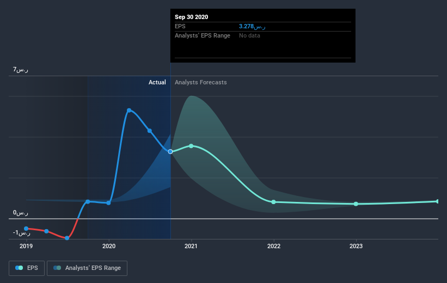The width and height of the screenshot is (447, 283).
Task: Click the 0 y-axis label
Action: coord(21,213)
